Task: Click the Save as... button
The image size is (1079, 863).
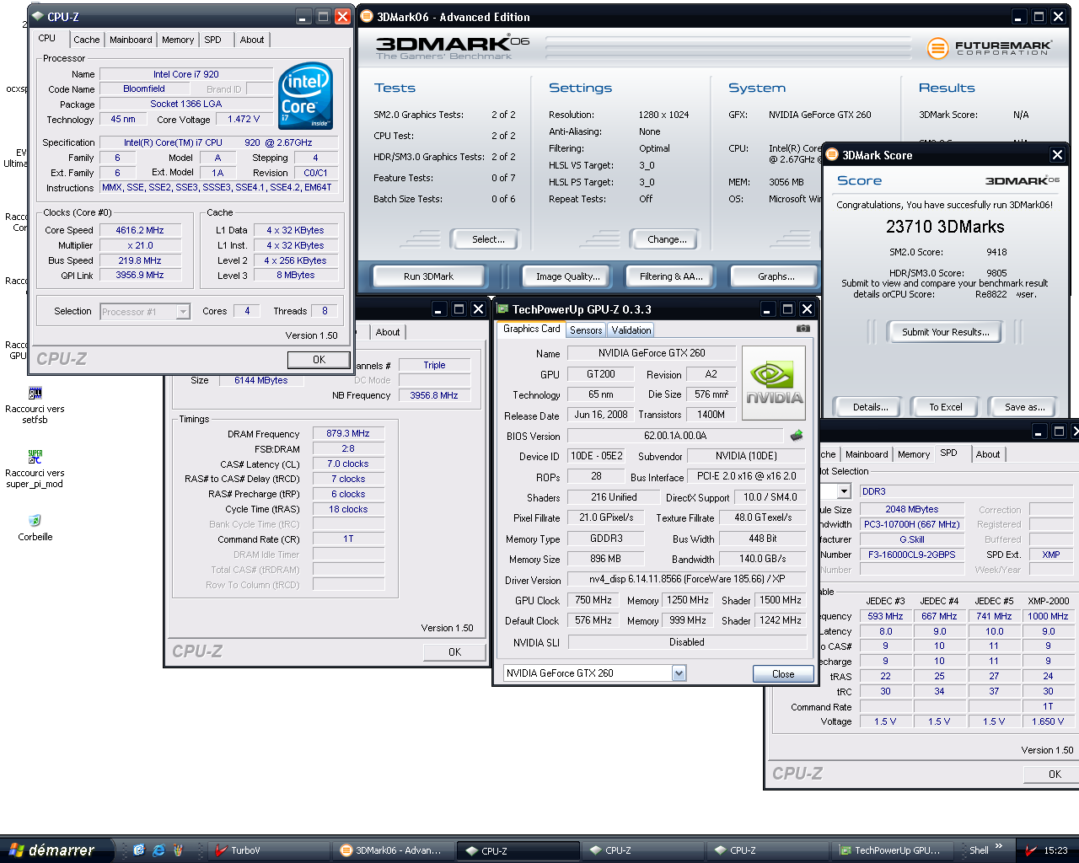Action: (1025, 407)
